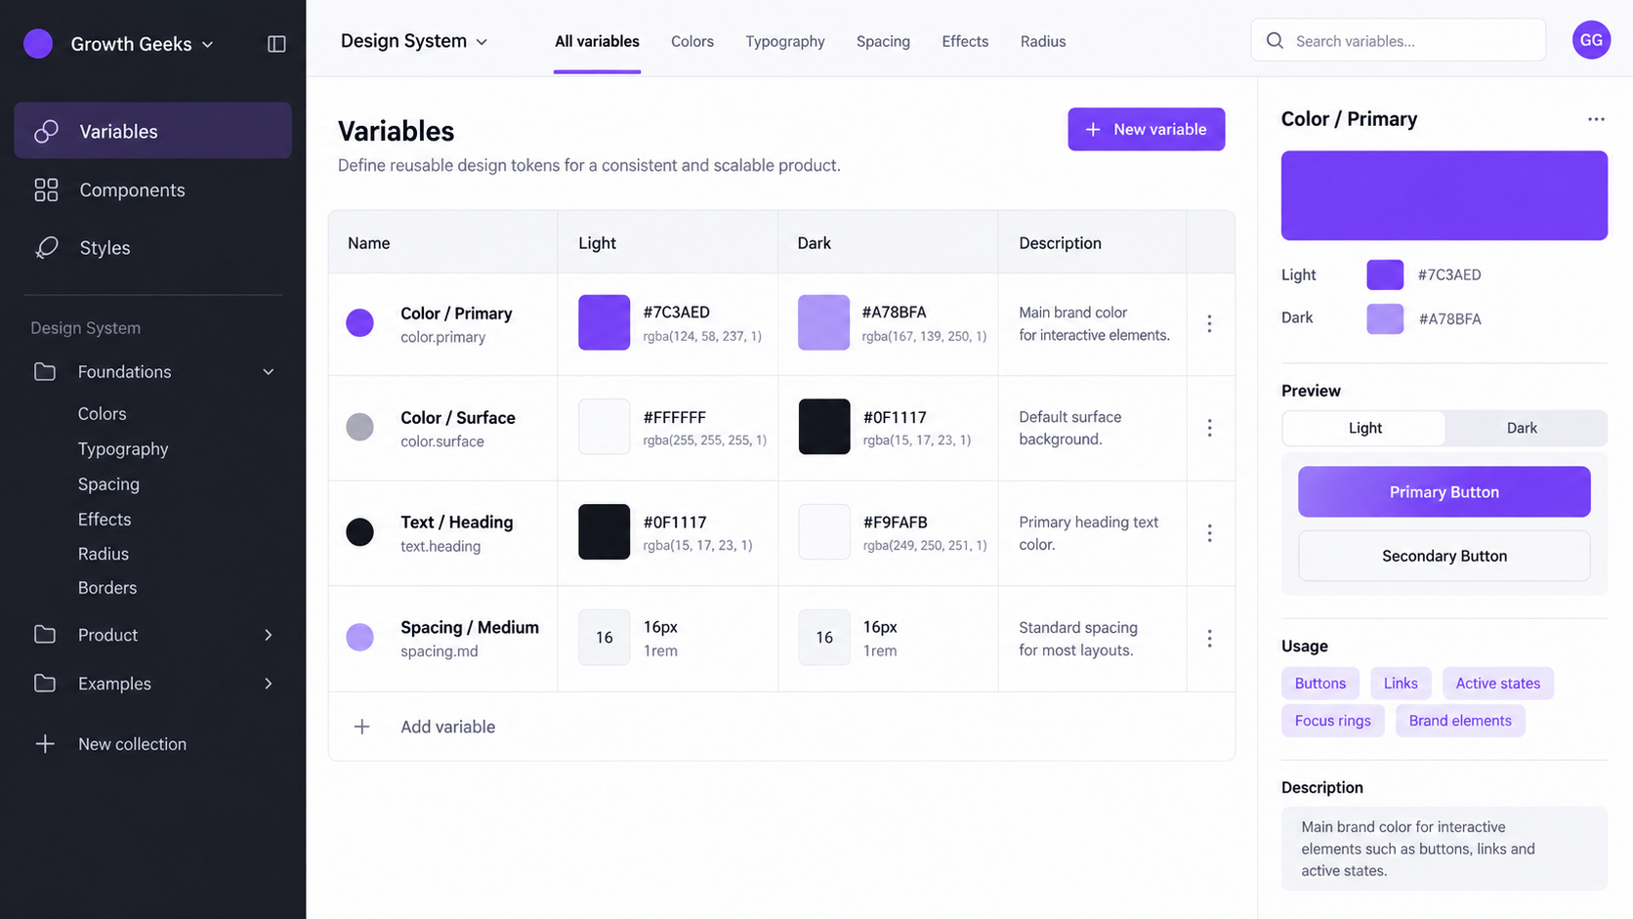Create a New variable

pos(1147,129)
